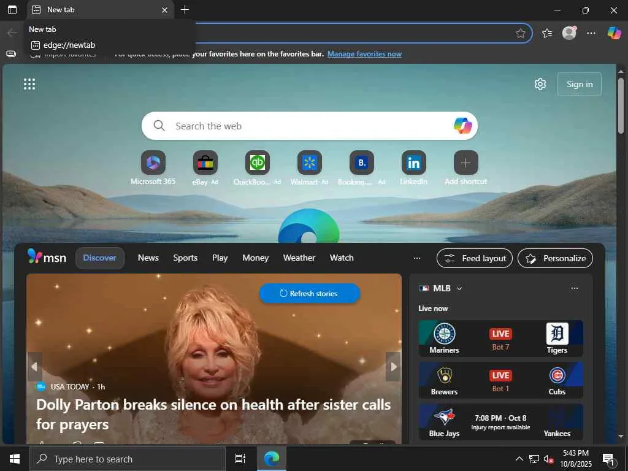Image resolution: width=628 pixels, height=471 pixels.
Task: Open the notification center icon
Action: [x=608, y=459]
